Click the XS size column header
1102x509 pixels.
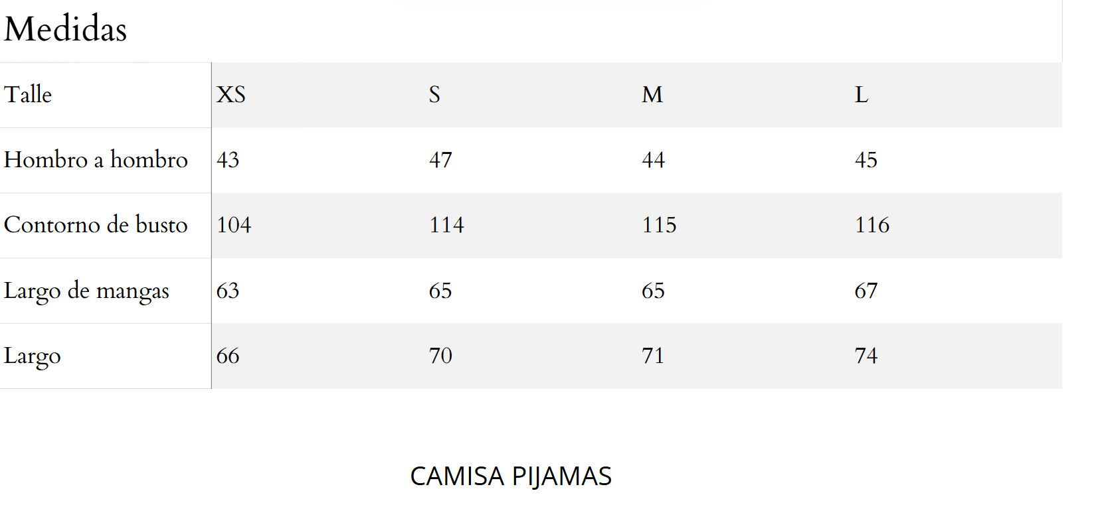tap(231, 94)
